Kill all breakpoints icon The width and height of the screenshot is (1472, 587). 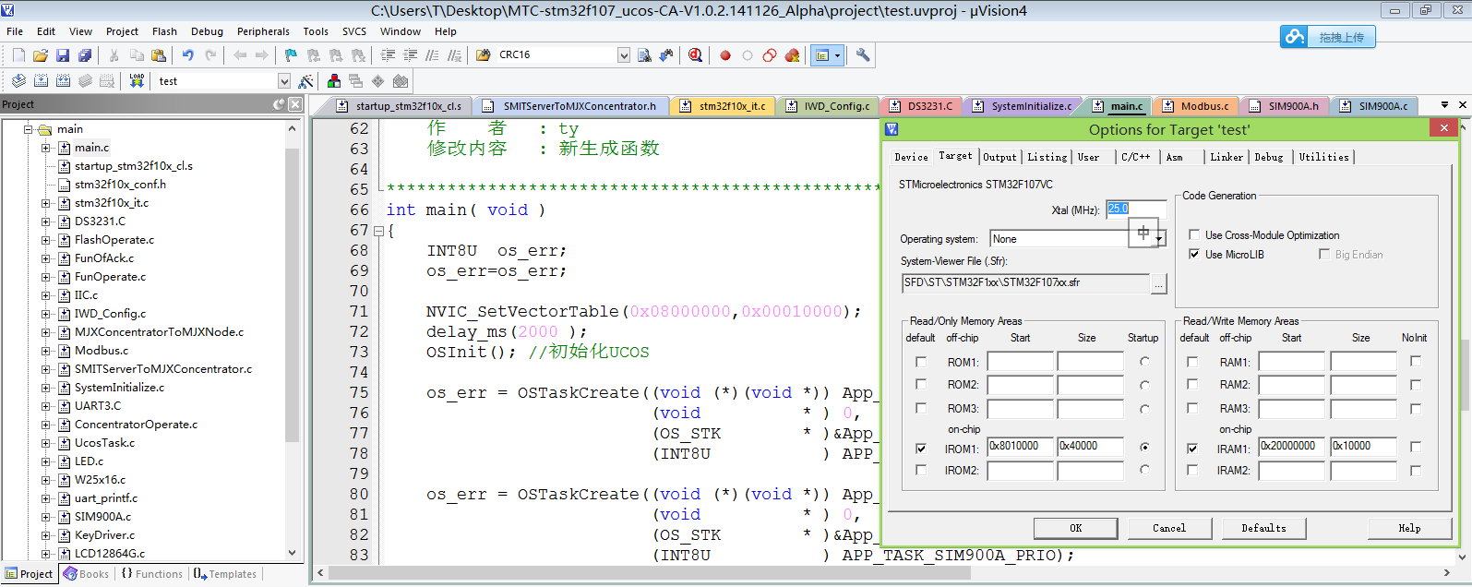792,55
